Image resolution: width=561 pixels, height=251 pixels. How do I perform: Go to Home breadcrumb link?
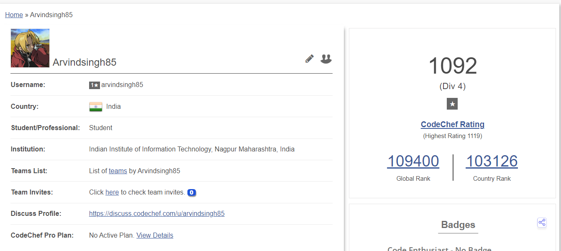tap(14, 15)
